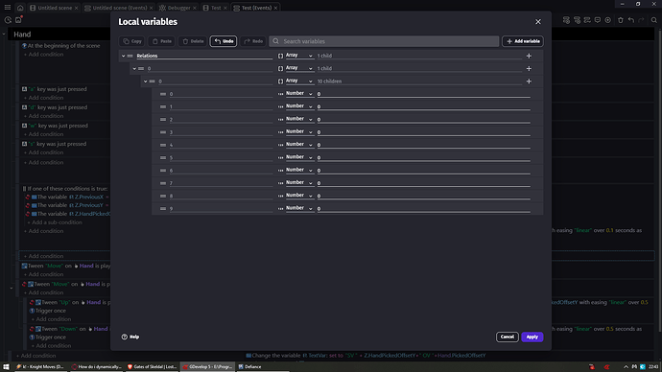
Task: Click the trash icon in events toolbar
Action: point(621,20)
